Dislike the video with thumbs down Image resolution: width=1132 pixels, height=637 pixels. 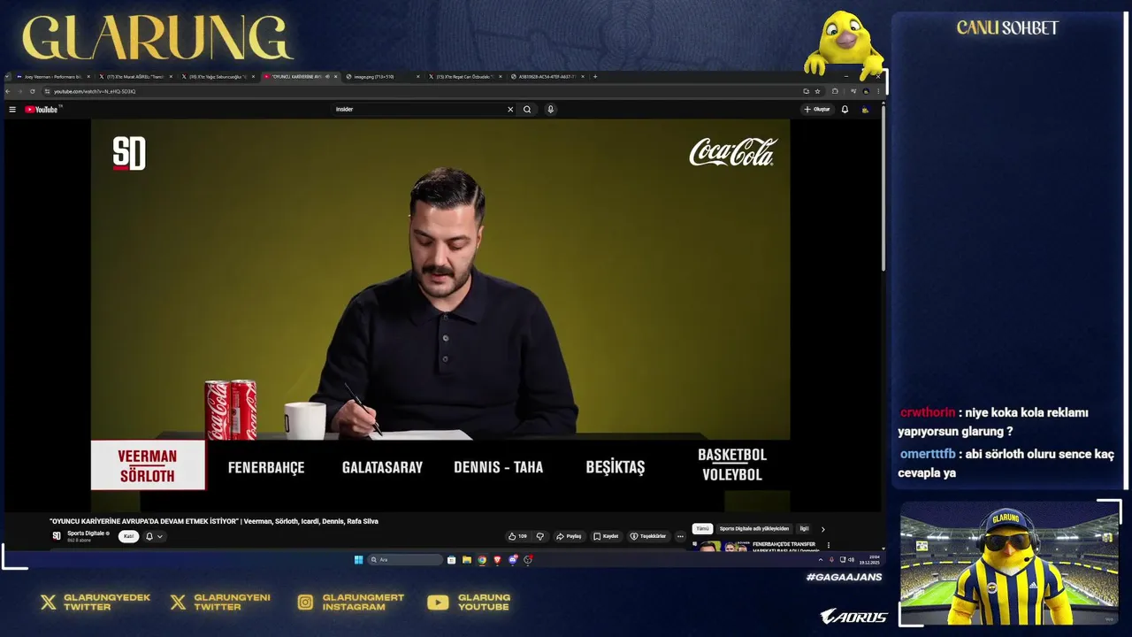coord(539,536)
